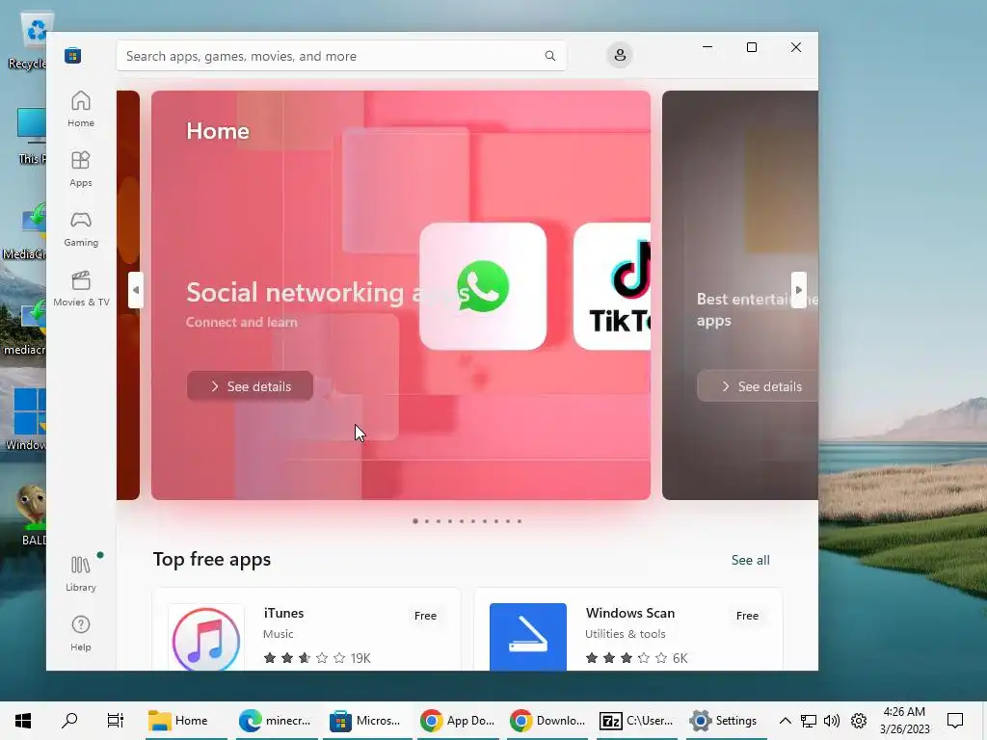The image size is (987, 740).
Task: Switch to Chrome Downlo... taskbar item
Action: point(547,721)
